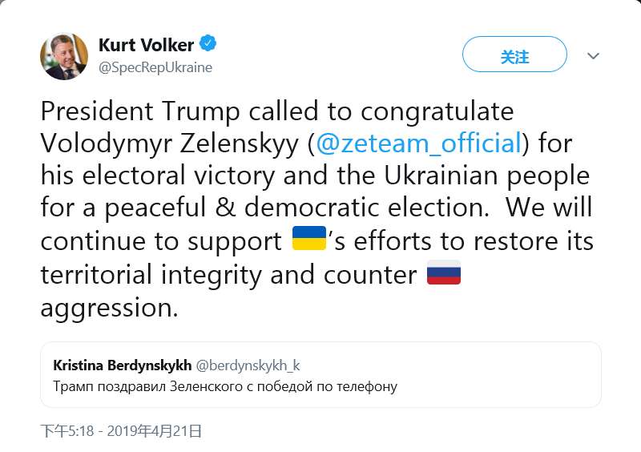
Task: Expand the tweet options chevron
Action: 594,56
